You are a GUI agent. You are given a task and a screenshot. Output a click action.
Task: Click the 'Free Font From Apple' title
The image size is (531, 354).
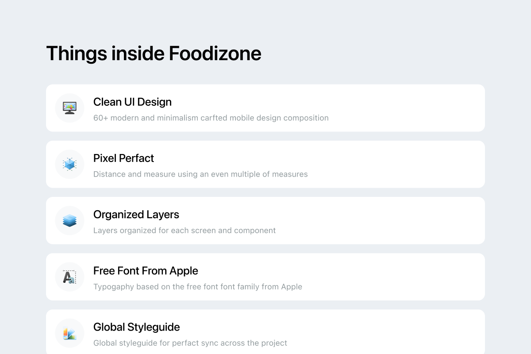[146, 271]
